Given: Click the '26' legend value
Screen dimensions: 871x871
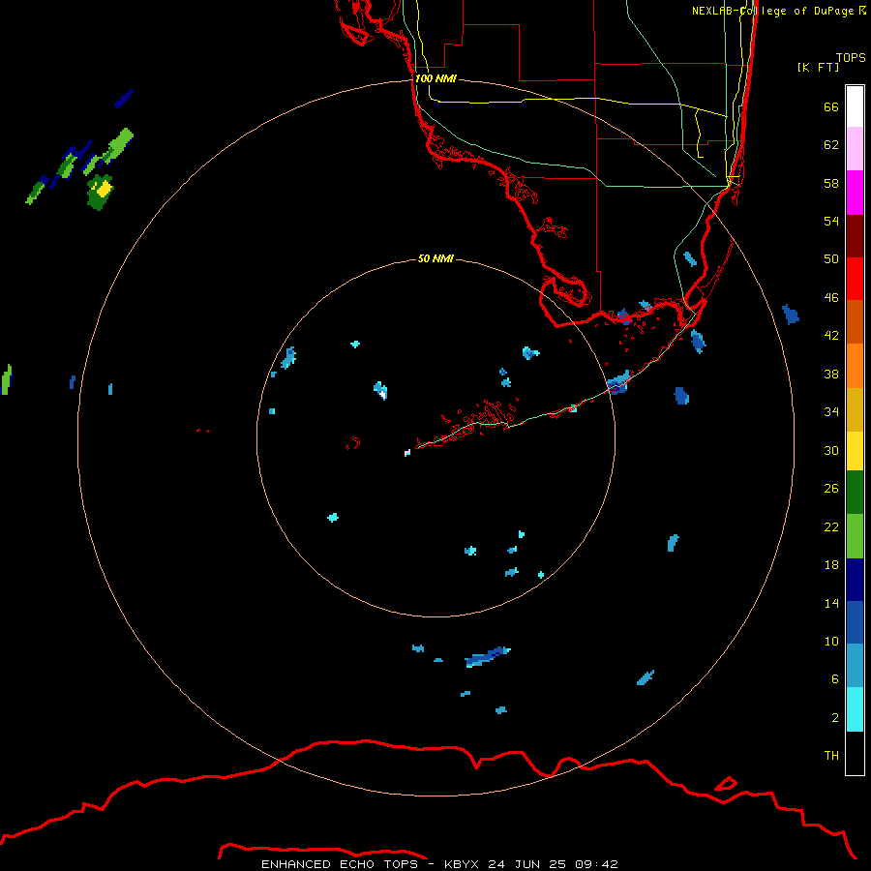Looking at the screenshot, I should [x=831, y=489].
